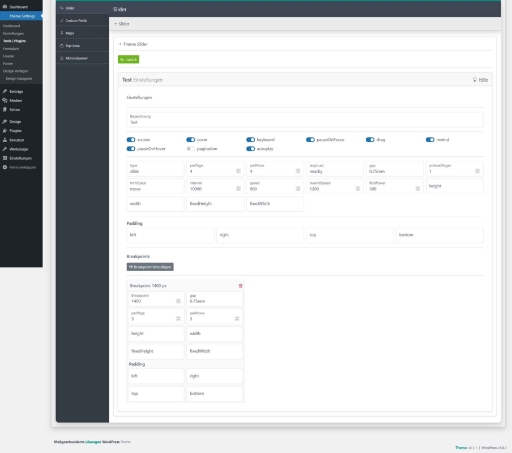This screenshot has height=453, width=512.
Task: Open the Header submenu item
Action: pyautogui.click(x=8, y=56)
